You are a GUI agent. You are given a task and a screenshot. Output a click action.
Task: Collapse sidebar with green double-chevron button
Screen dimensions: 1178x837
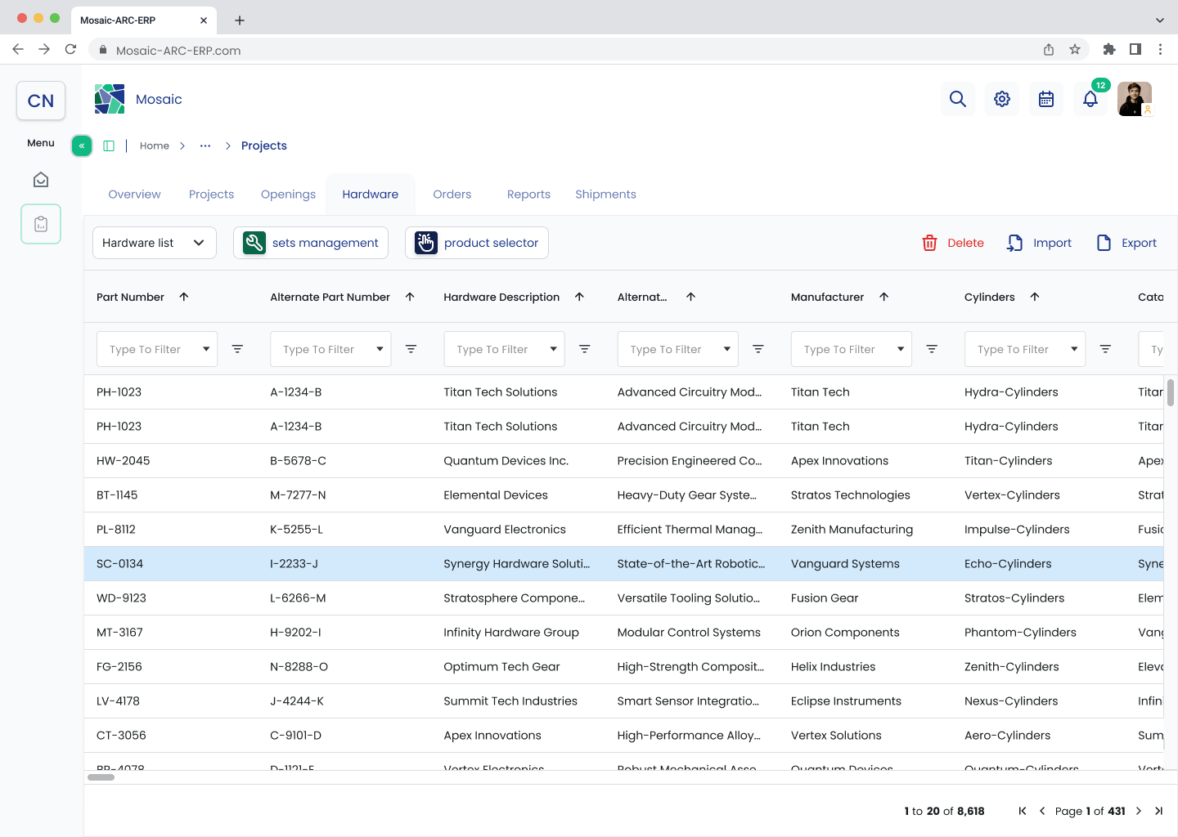point(82,145)
